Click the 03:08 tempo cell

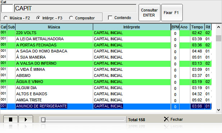pyautogui.click(x=197, y=106)
